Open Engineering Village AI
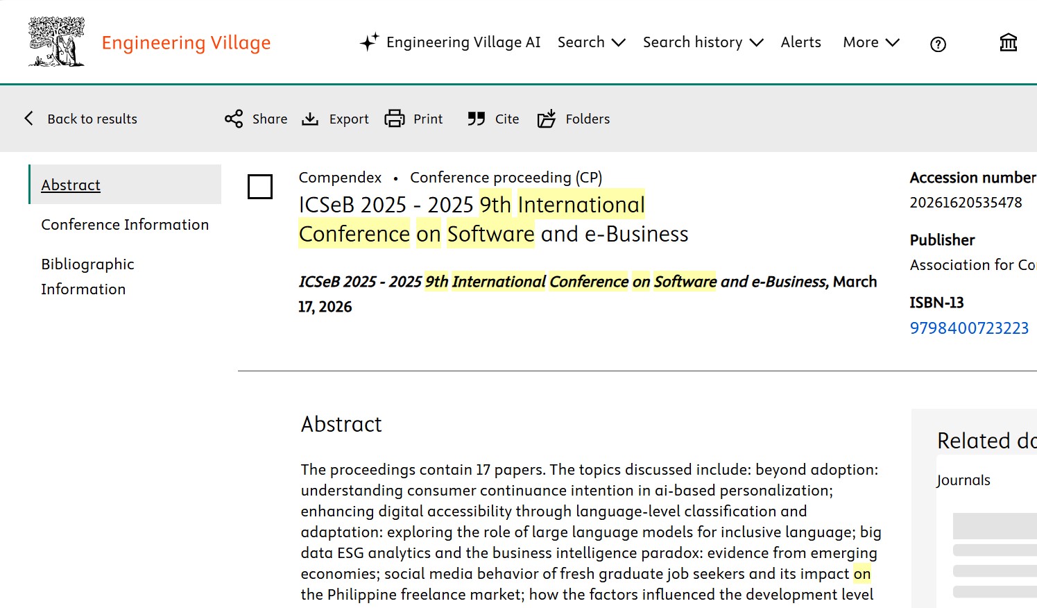Viewport: 1037px width, 608px height. (x=463, y=42)
